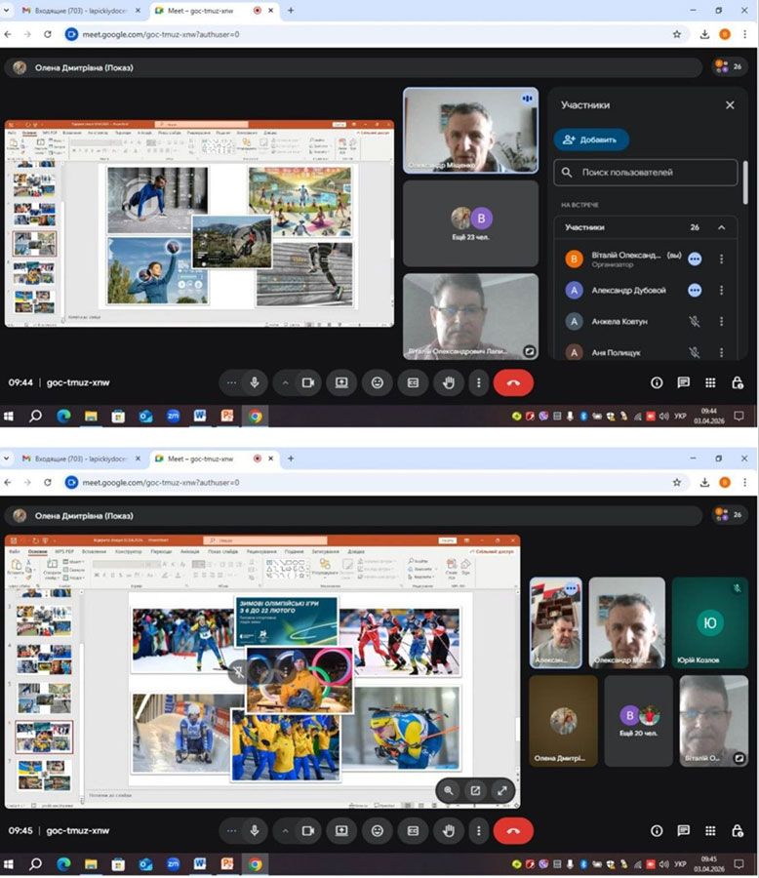
Task: Open activities grid in the 09:44 window
Action: [710, 382]
